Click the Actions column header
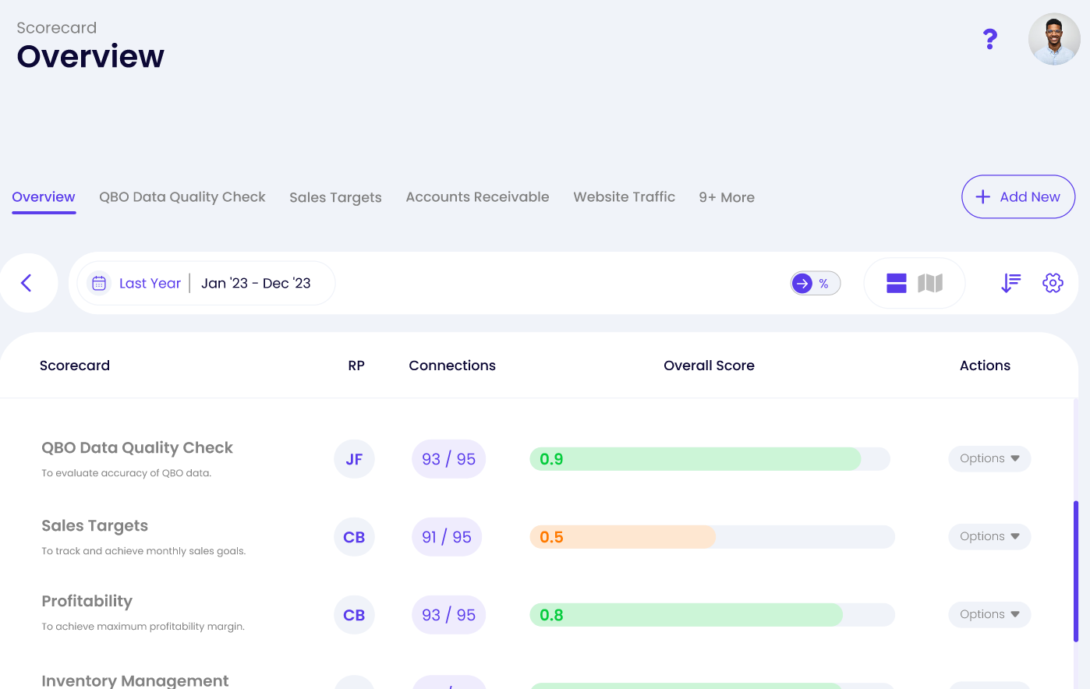This screenshot has width=1090, height=689. 985,366
